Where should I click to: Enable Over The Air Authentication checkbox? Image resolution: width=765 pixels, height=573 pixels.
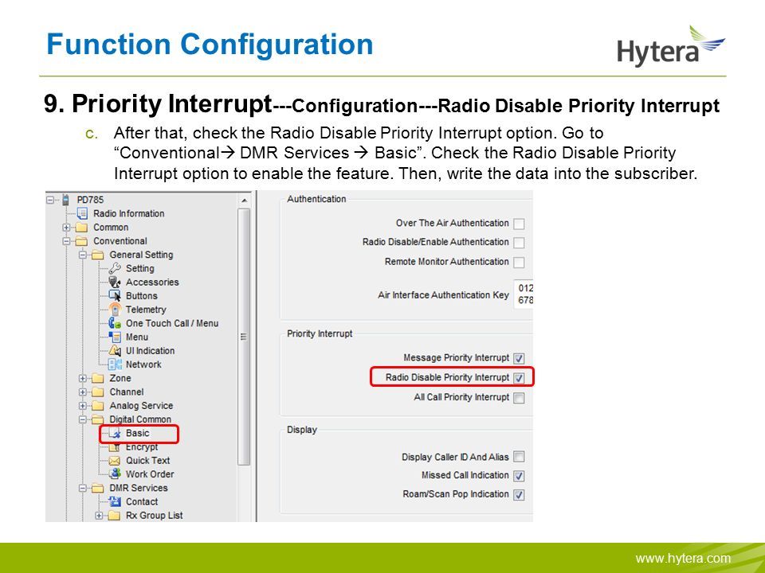click(519, 224)
